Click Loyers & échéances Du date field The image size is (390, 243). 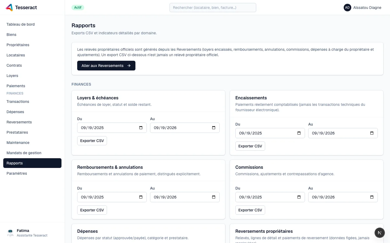pyautogui.click(x=112, y=128)
